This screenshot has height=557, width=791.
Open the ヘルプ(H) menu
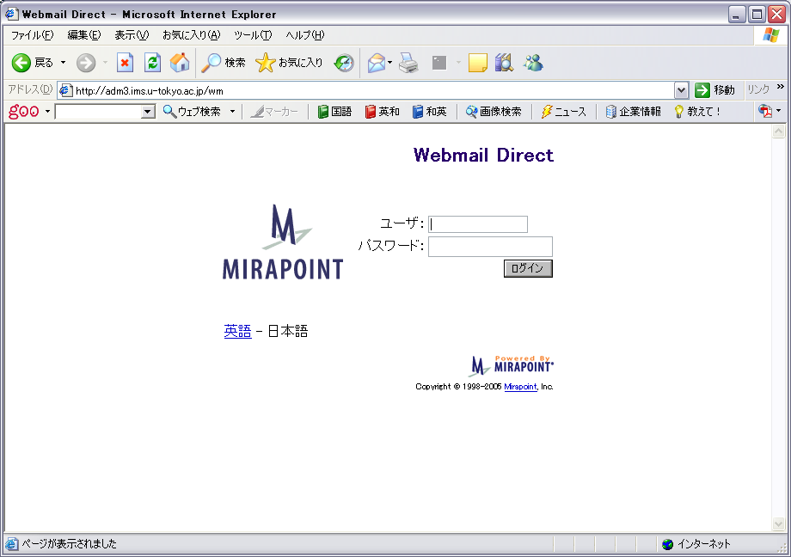click(x=305, y=34)
